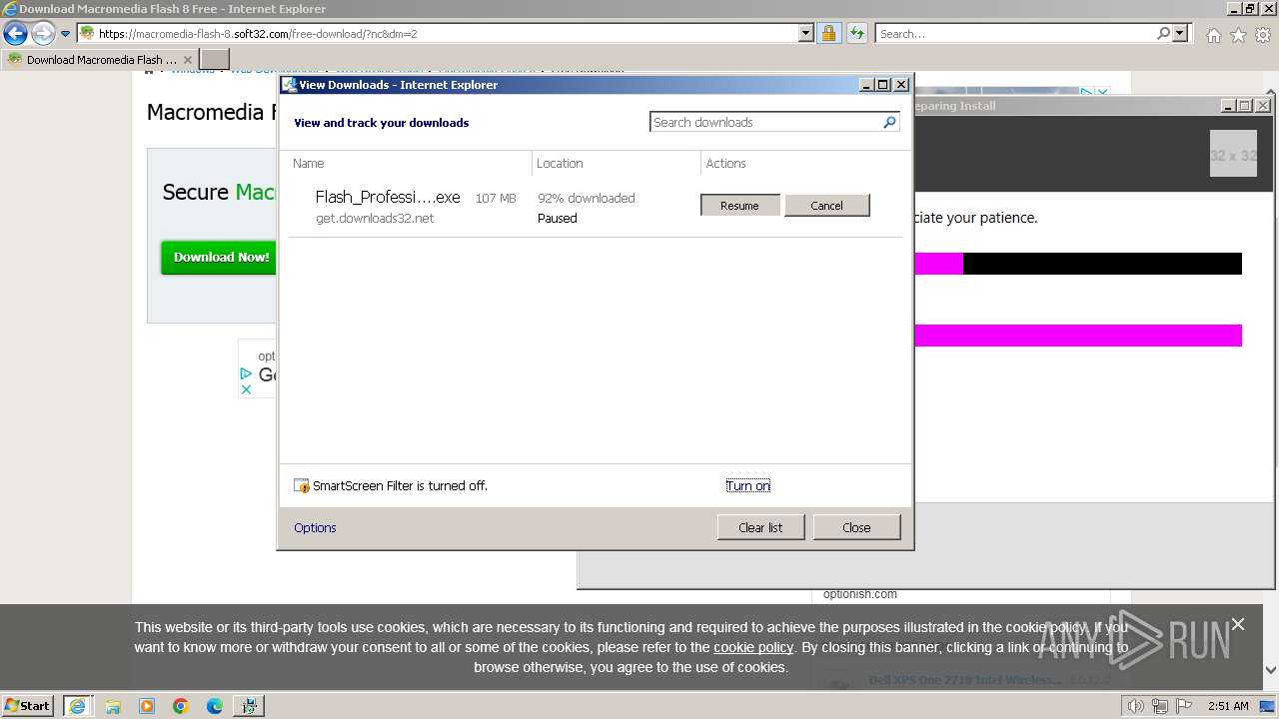Click the IE Back navigation arrow
The height and width of the screenshot is (719, 1279).
(x=15, y=34)
